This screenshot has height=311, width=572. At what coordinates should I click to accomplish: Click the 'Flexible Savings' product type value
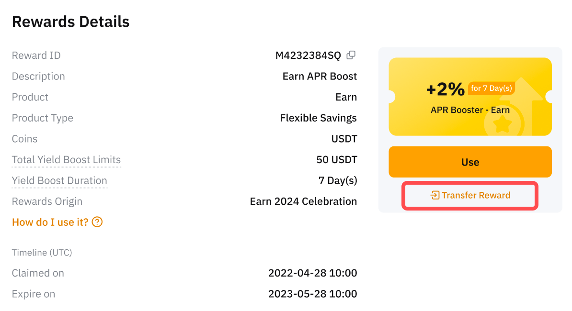318,118
